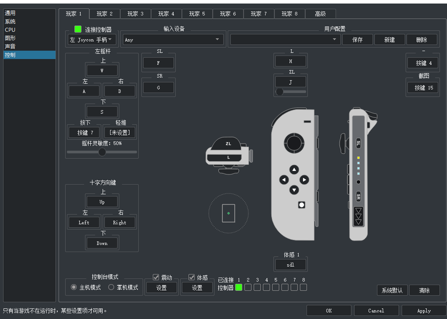Select 图形 in the left settings list
Image resolution: width=447 pixels, height=319 pixels.
pos(11,38)
